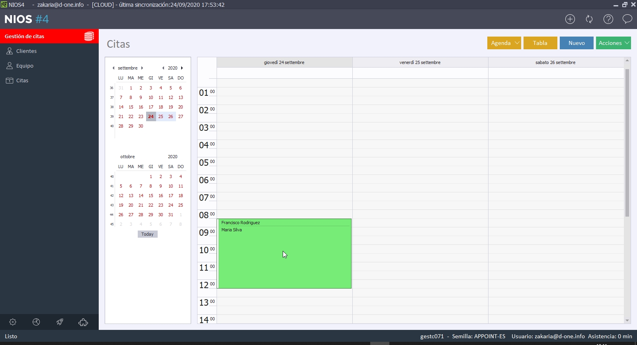Open Equipo in the sidebar
637x345 pixels.
(25, 66)
